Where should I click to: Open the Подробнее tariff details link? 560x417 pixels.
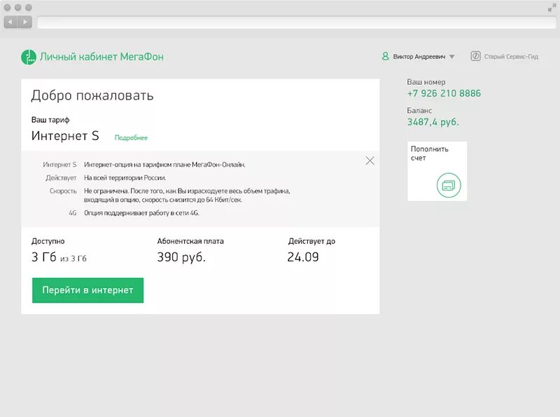click(131, 137)
